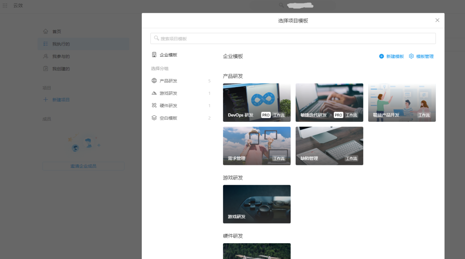
Task: Click the blue plus icon for 新建模板
Action: click(381, 56)
